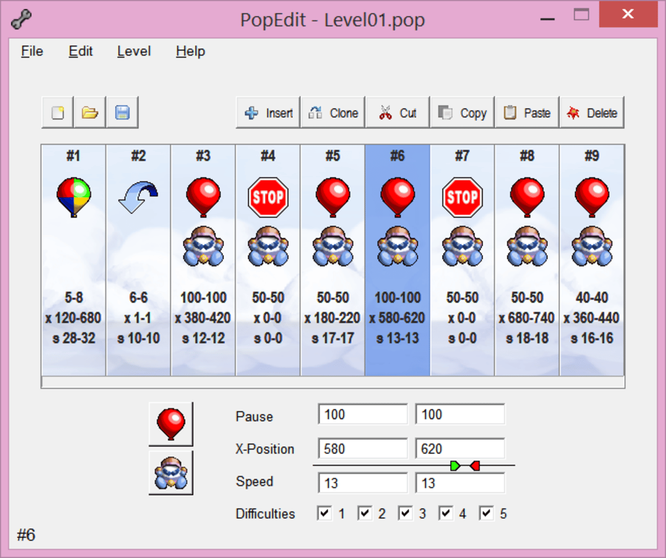Select the STOP sign in column #7
The image size is (666, 558).
coord(462,197)
